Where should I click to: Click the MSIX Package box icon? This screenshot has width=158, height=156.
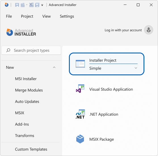(x=80, y=139)
